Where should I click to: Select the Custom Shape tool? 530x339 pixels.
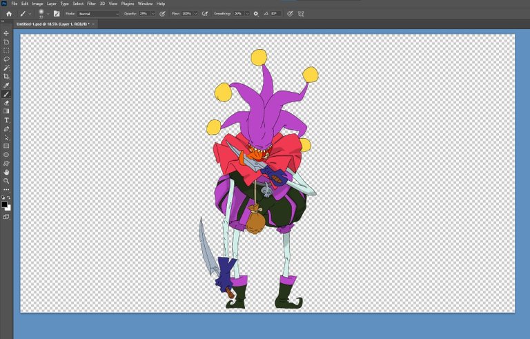6,164
